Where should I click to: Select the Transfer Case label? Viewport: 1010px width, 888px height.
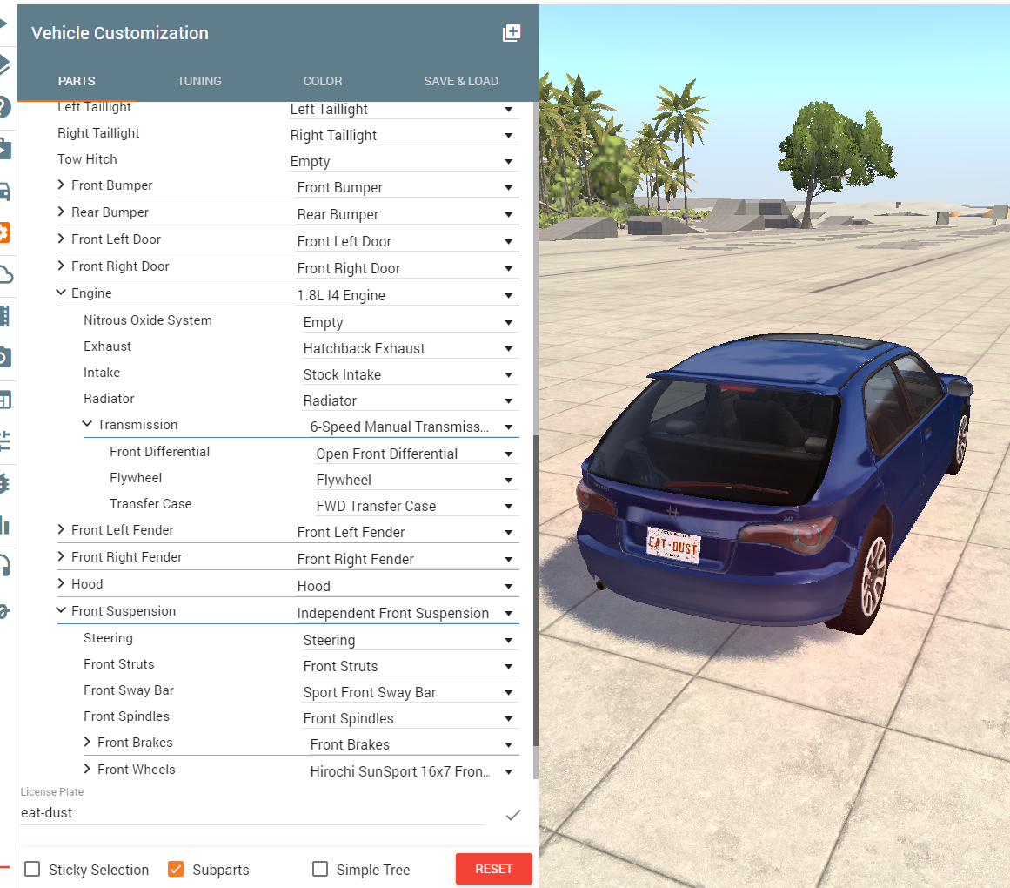[x=150, y=504]
